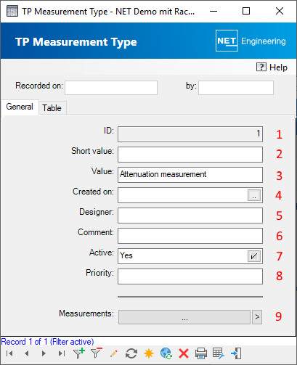
Task: Select the General tab
Action: click(x=20, y=107)
